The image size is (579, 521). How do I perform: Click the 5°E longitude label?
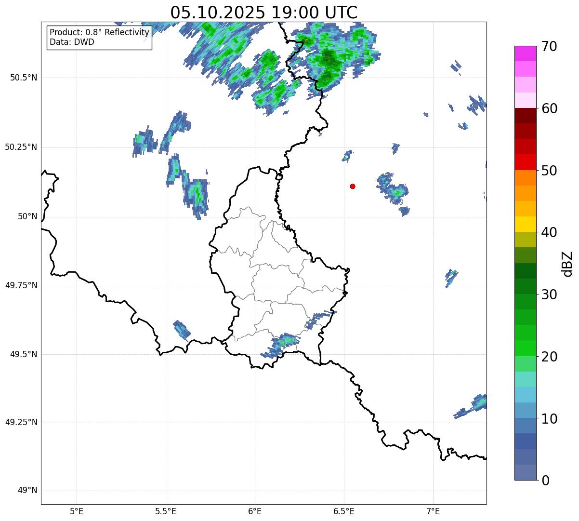coord(77,511)
